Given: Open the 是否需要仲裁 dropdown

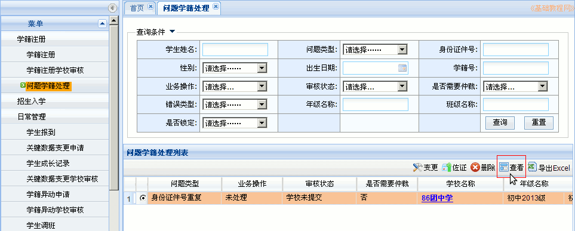Looking at the screenshot, I should point(516,87).
